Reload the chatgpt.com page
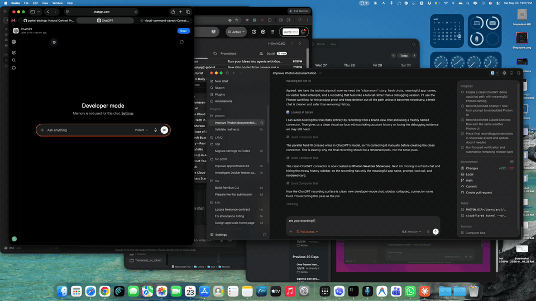 tap(136, 12)
